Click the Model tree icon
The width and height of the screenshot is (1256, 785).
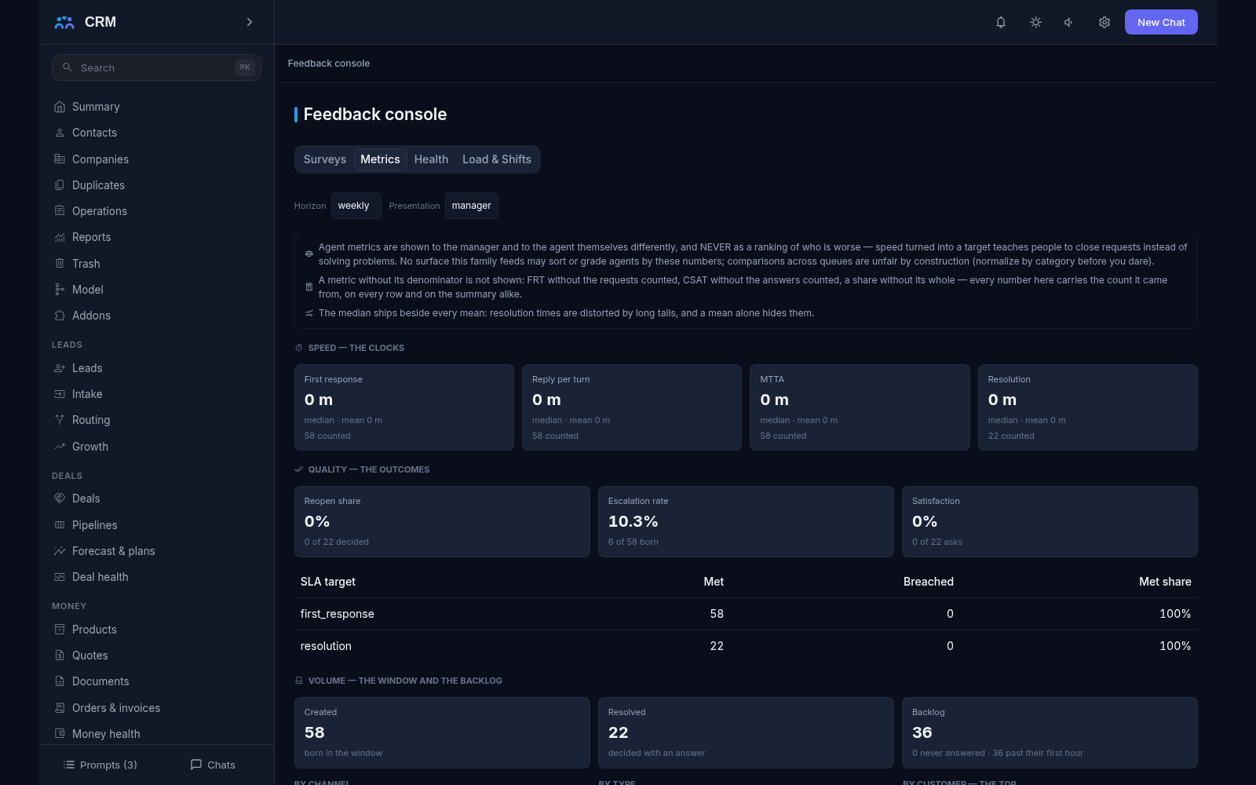click(x=60, y=290)
